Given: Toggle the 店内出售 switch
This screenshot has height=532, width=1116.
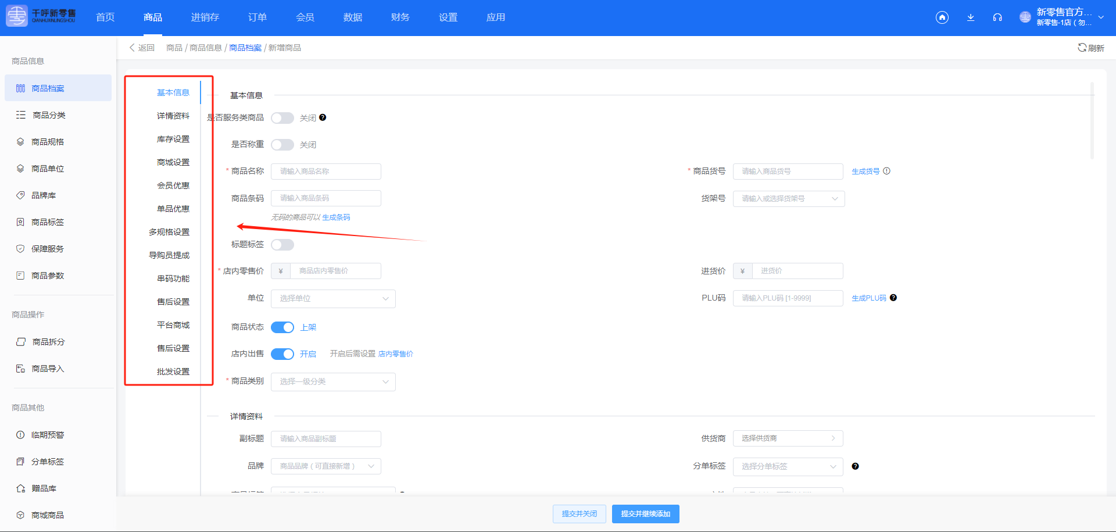Looking at the screenshot, I should coord(282,354).
